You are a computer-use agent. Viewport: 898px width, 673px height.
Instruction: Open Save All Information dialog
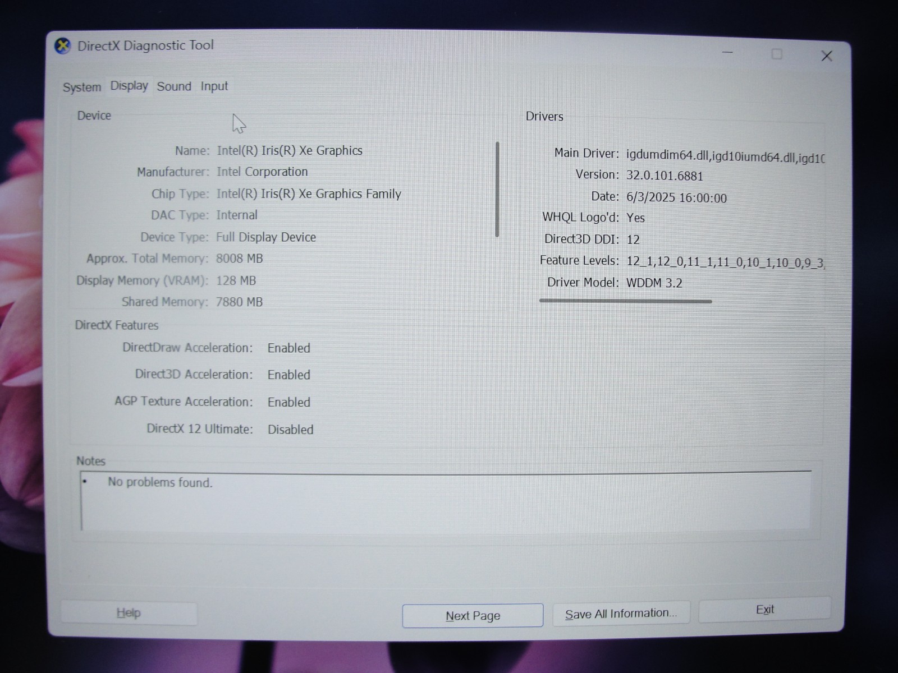coord(621,614)
